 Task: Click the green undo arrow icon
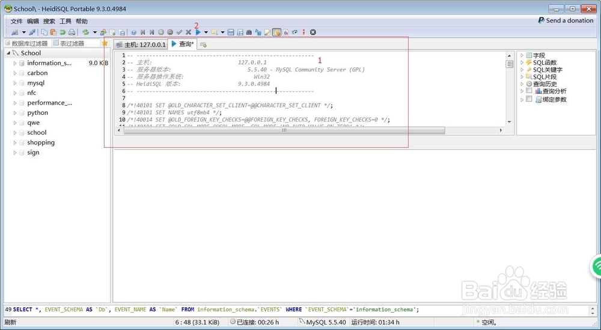click(x=63, y=32)
